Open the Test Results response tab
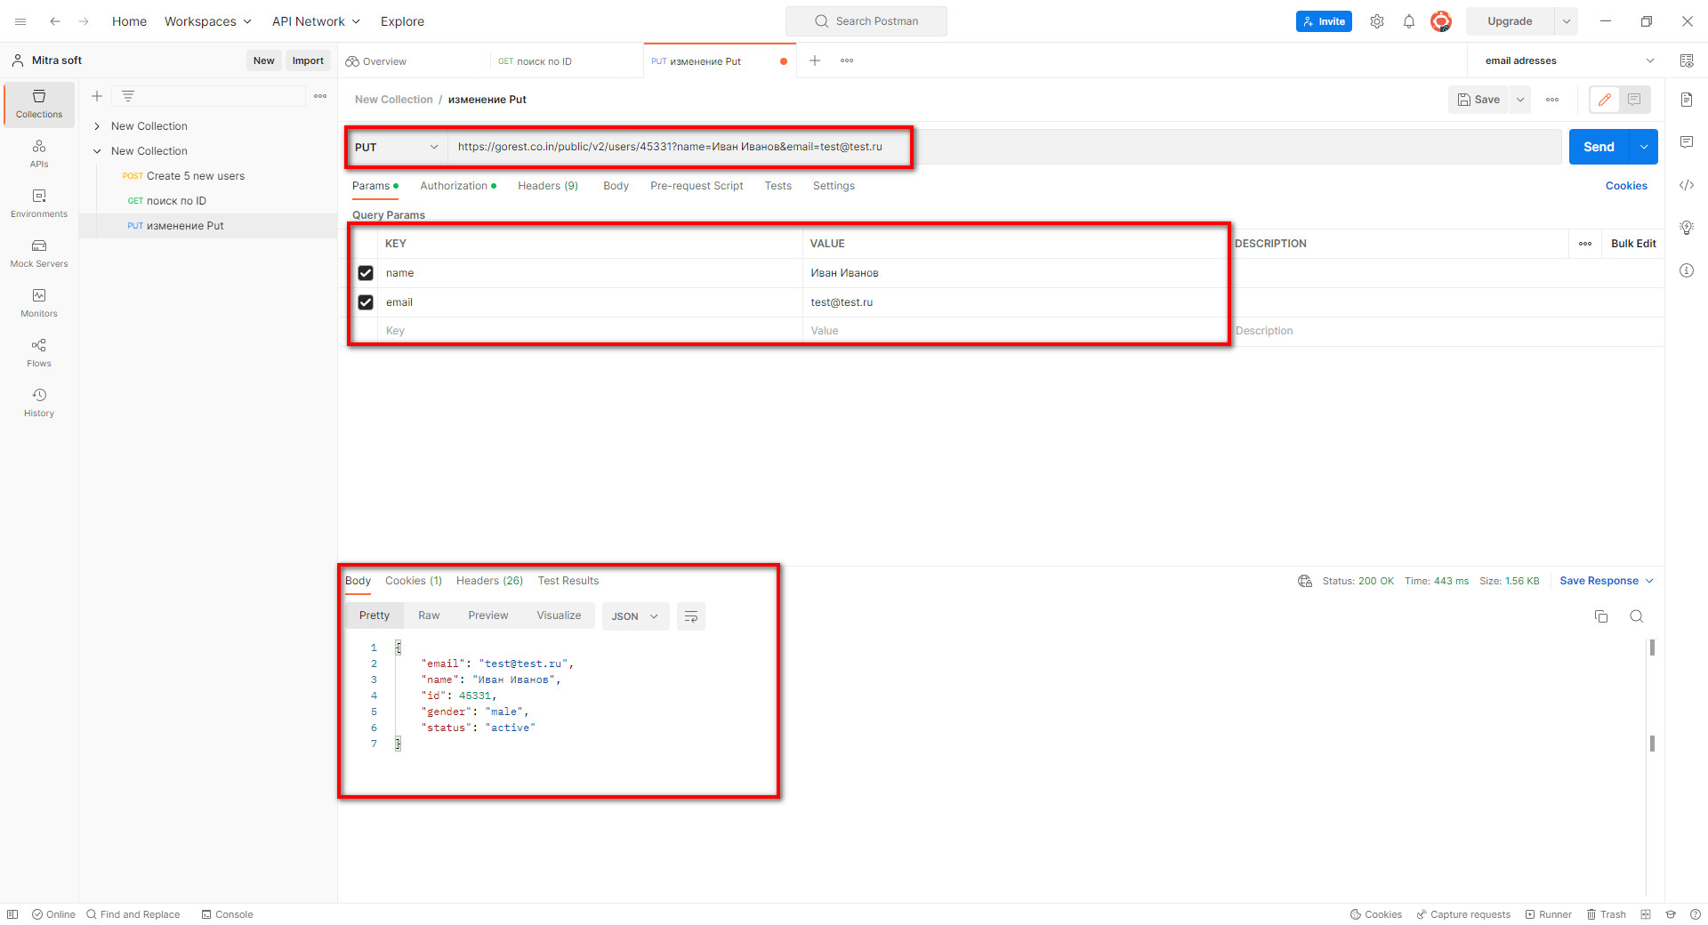The image size is (1708, 925). pos(568,581)
